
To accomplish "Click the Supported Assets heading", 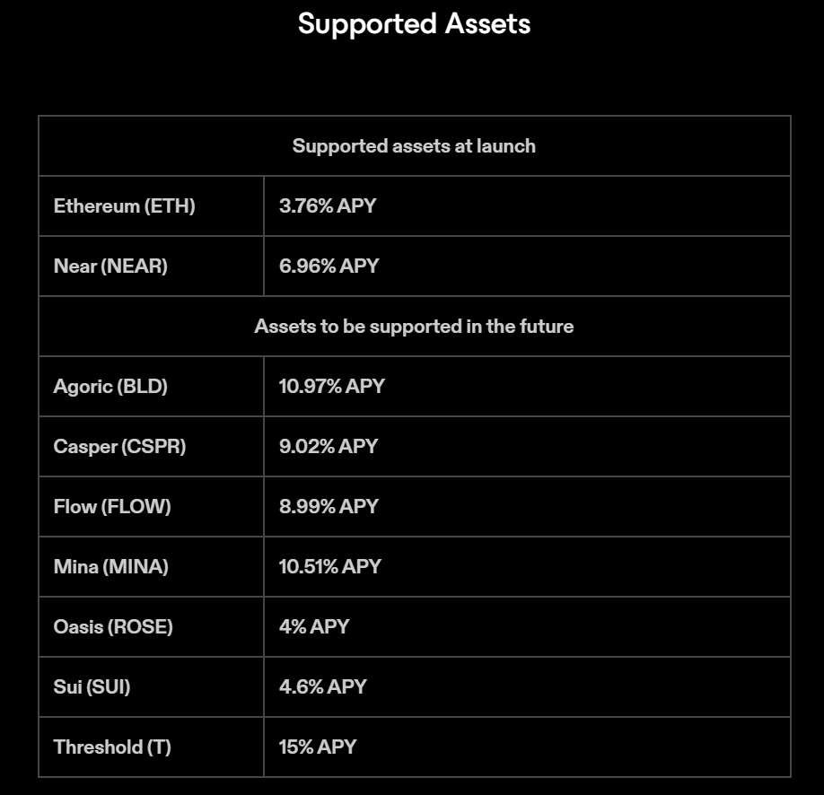I will [414, 24].
